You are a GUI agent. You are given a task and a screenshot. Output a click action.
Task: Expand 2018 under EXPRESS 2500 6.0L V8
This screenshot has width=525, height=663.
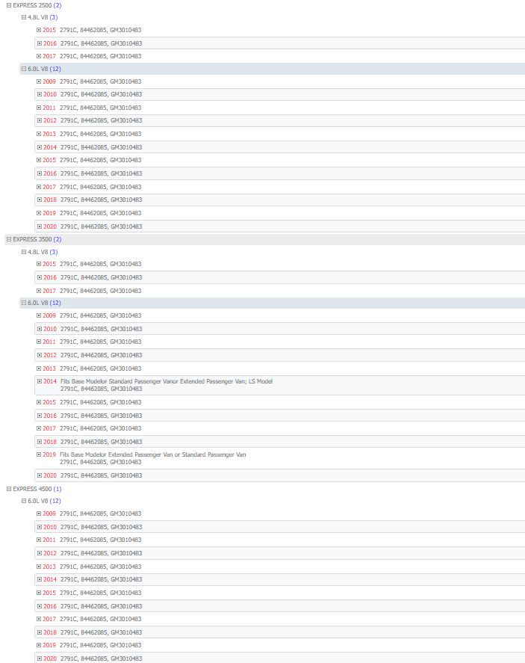pos(40,200)
